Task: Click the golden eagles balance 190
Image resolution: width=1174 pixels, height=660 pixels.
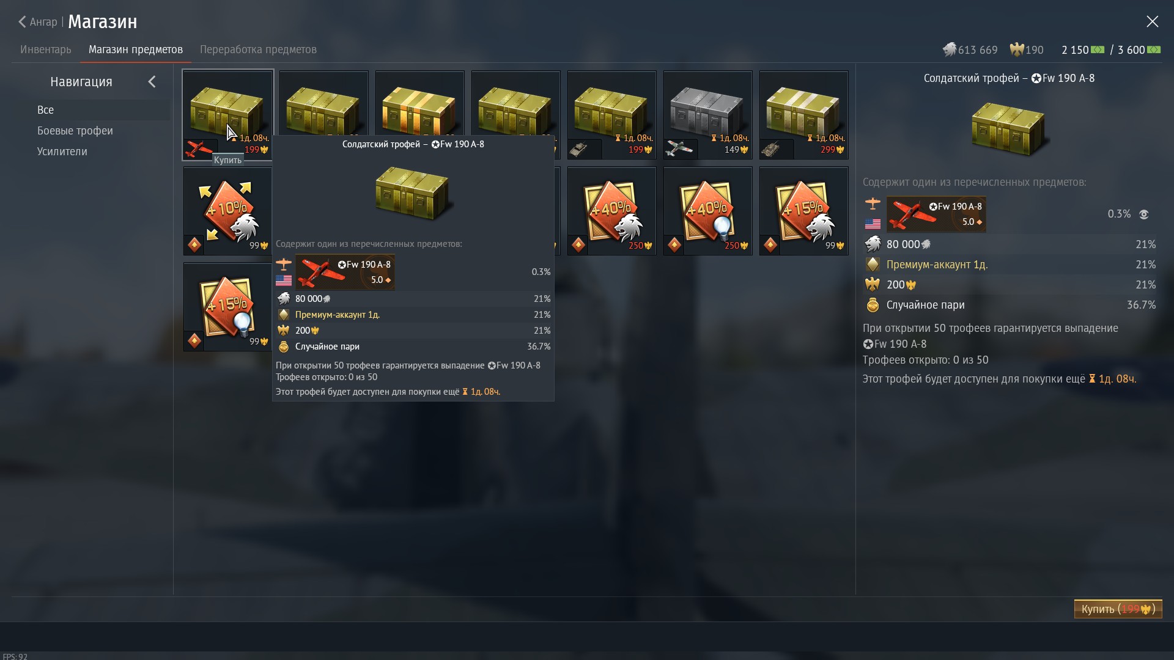Action: [x=1027, y=50]
